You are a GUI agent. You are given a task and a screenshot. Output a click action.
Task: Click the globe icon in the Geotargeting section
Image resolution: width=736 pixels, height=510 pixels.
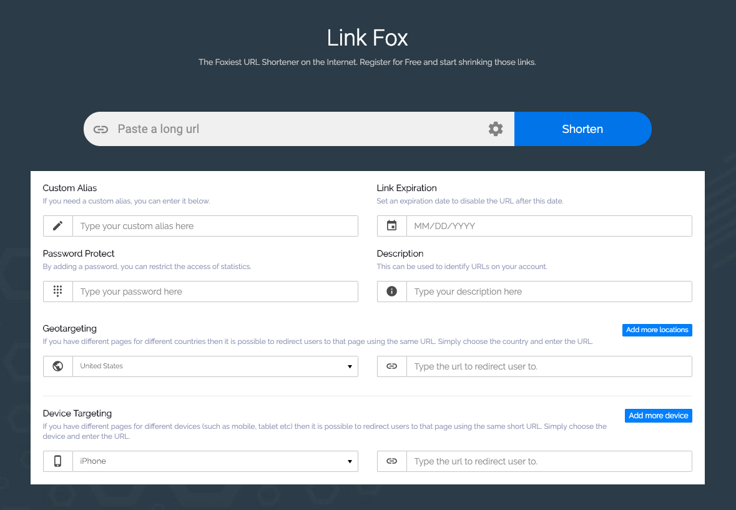(57, 366)
